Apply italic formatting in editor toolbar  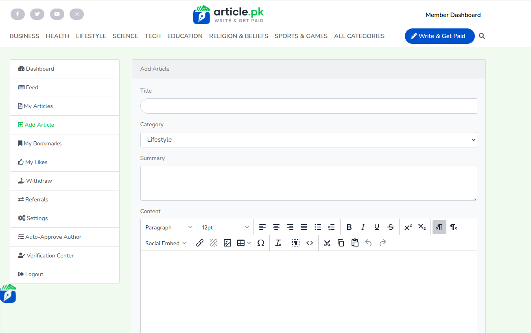pos(363,227)
